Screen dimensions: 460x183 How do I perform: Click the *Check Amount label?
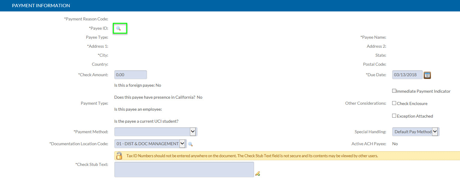[93, 75]
